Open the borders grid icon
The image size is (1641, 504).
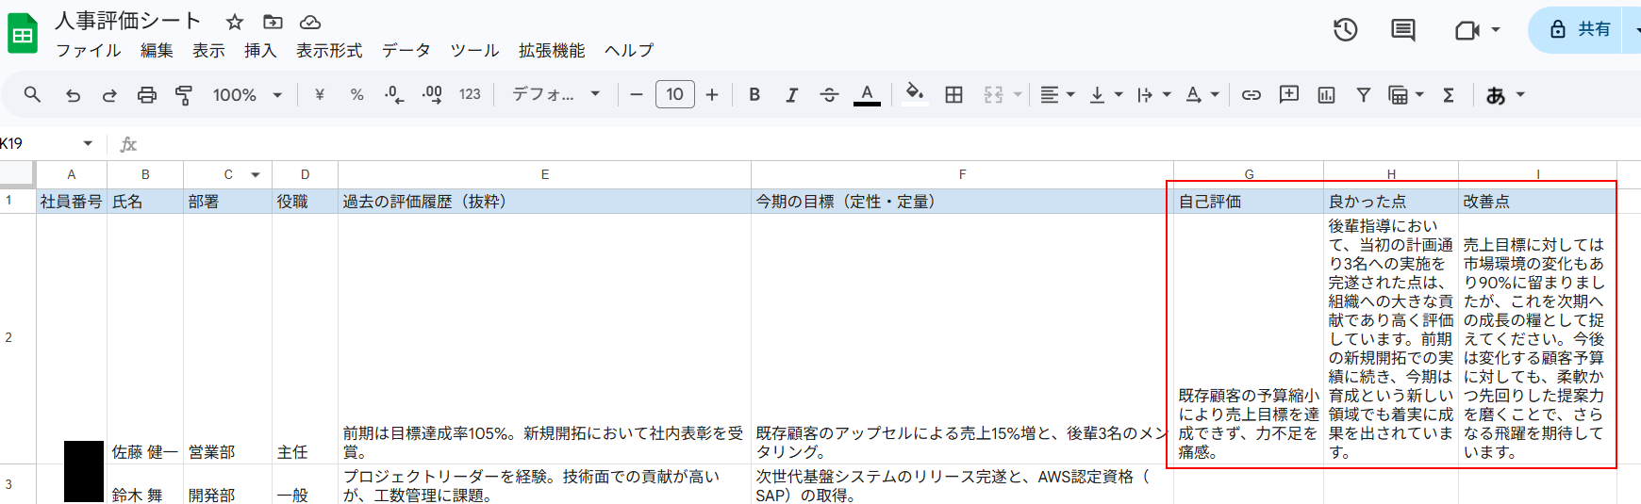953,95
